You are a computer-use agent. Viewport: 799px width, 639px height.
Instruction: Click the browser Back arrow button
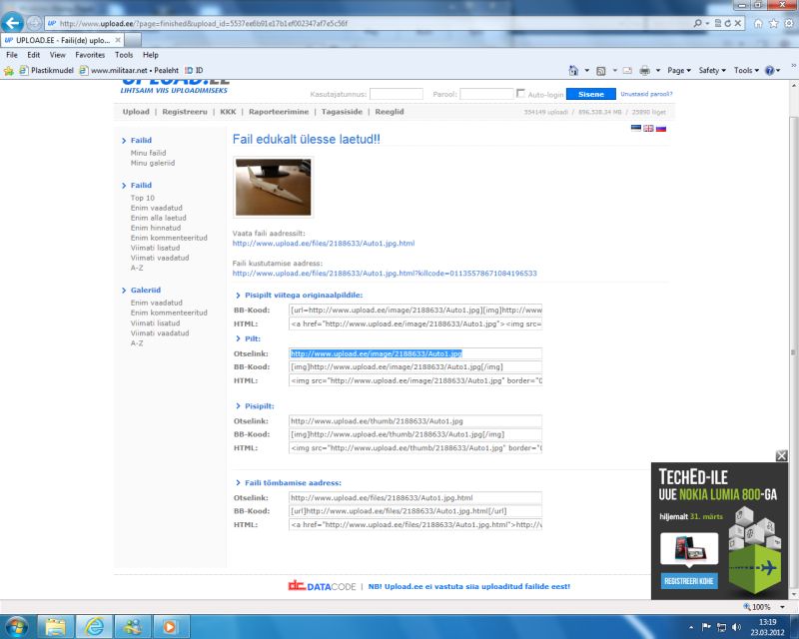tap(14, 21)
